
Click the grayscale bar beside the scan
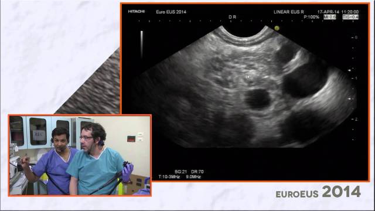pyautogui.click(x=142, y=45)
